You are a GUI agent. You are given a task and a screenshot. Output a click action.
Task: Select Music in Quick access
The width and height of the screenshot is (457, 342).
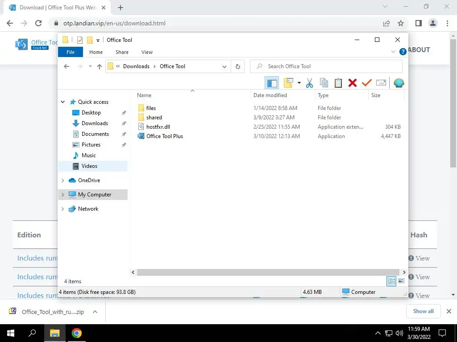coord(89,155)
